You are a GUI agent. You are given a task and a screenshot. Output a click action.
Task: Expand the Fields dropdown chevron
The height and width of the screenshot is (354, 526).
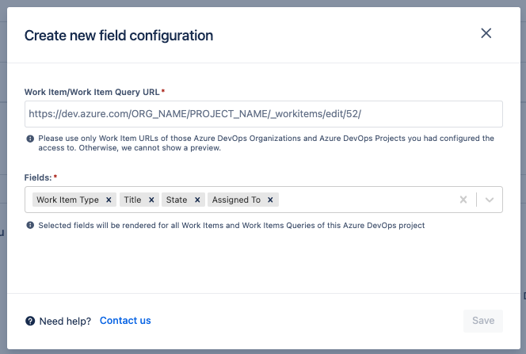tap(490, 200)
